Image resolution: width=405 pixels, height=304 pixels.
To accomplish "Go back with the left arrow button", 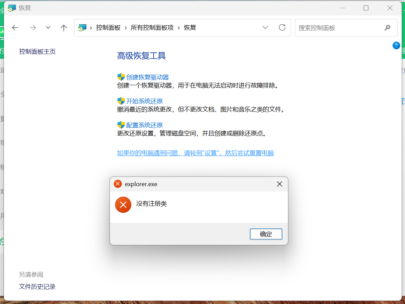I will (15, 28).
